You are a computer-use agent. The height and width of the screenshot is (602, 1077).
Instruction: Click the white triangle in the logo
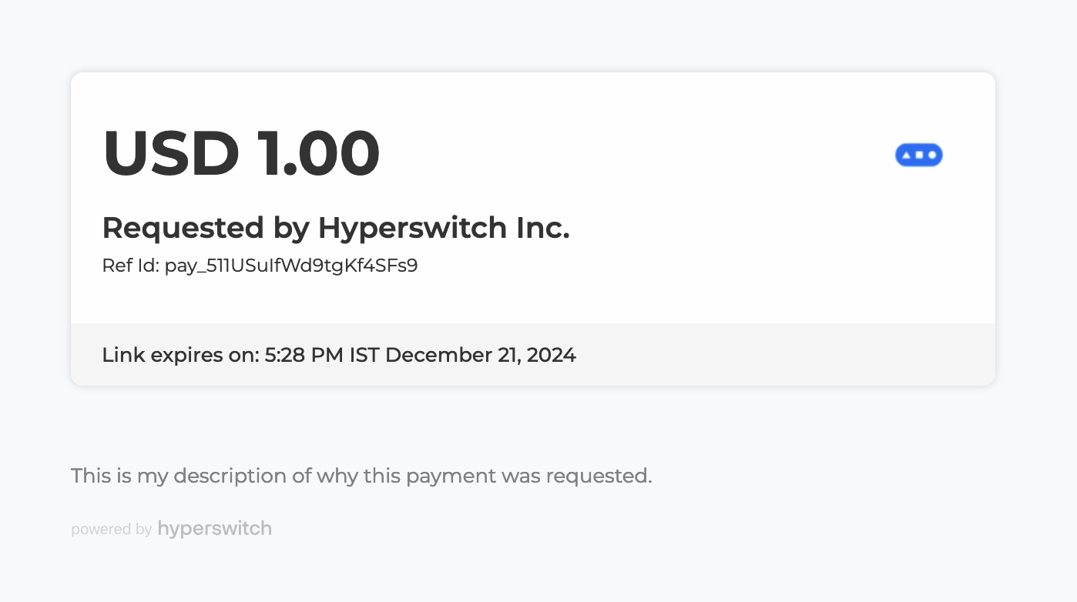[906, 156]
